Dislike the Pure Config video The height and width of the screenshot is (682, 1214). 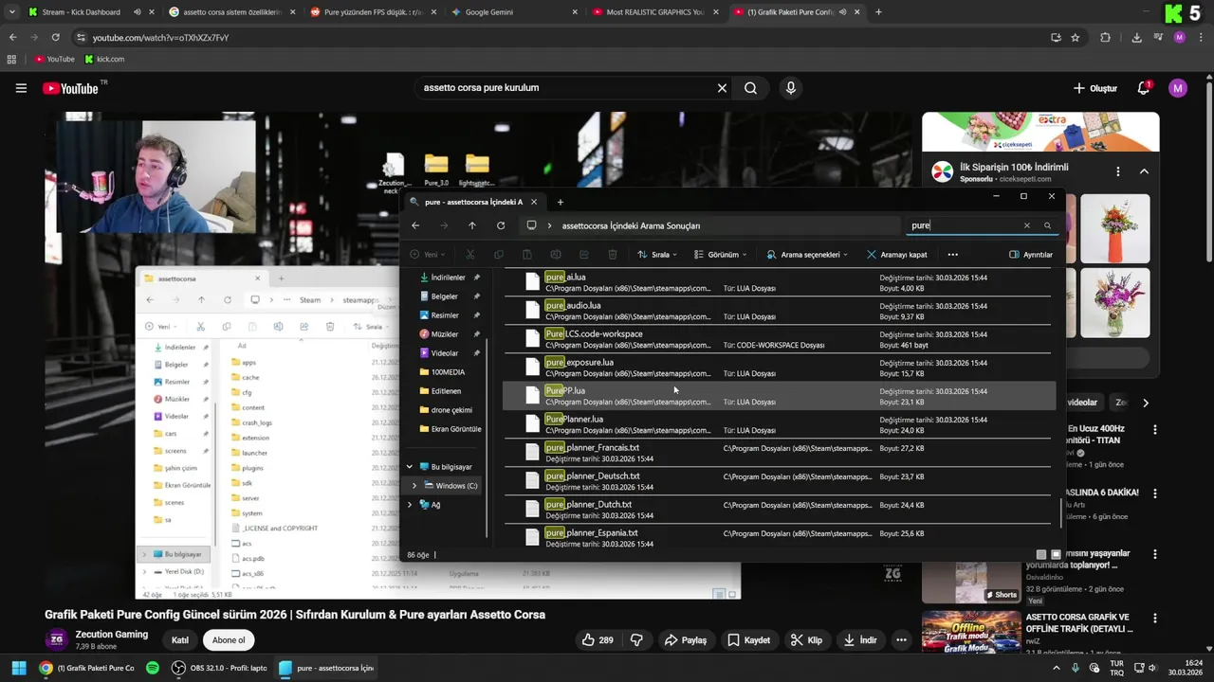[x=636, y=640]
